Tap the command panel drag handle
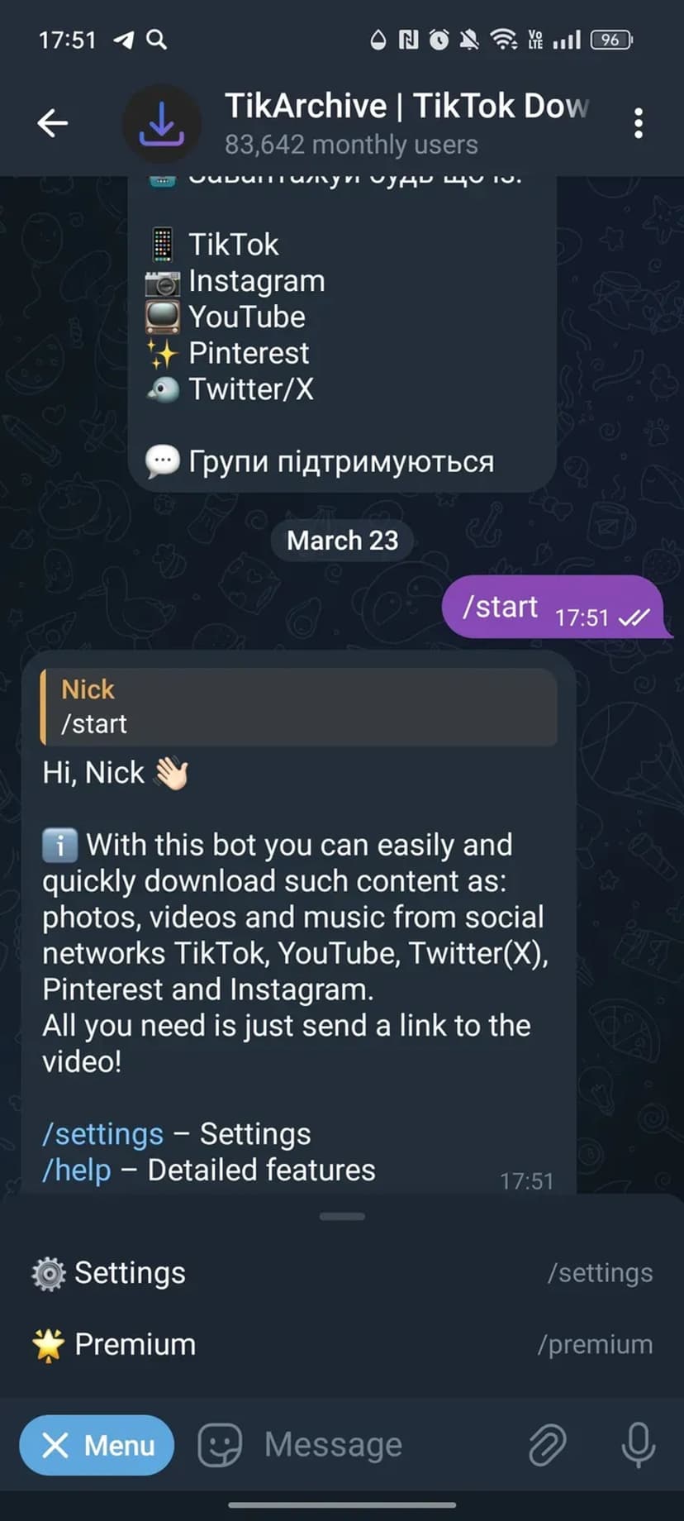This screenshot has width=684, height=1521. pos(342,1216)
